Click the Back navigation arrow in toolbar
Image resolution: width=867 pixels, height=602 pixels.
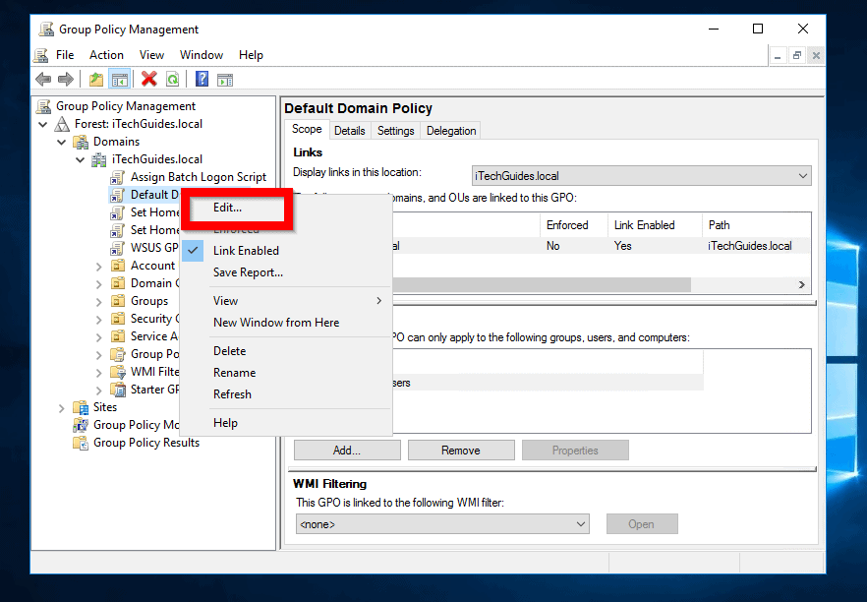coord(43,79)
